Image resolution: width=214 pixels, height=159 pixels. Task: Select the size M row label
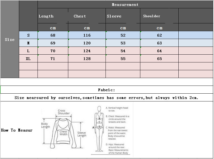pos(28,43)
